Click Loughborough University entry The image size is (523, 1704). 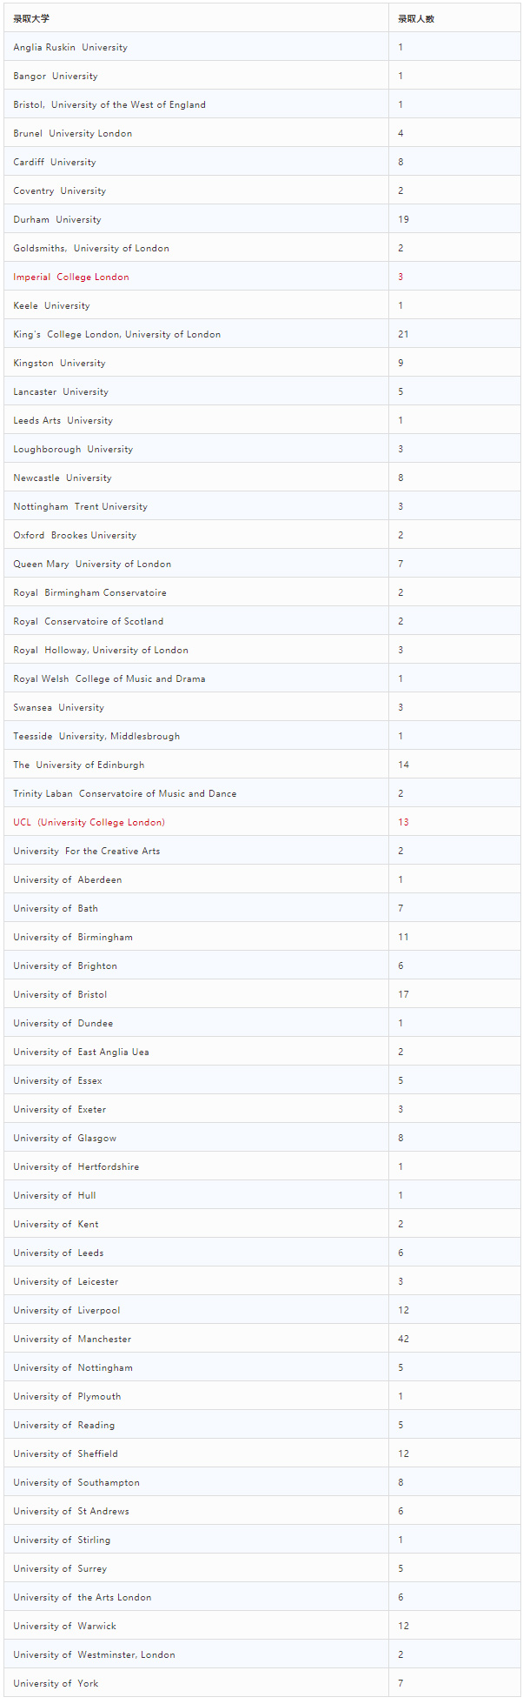pyautogui.click(x=73, y=449)
